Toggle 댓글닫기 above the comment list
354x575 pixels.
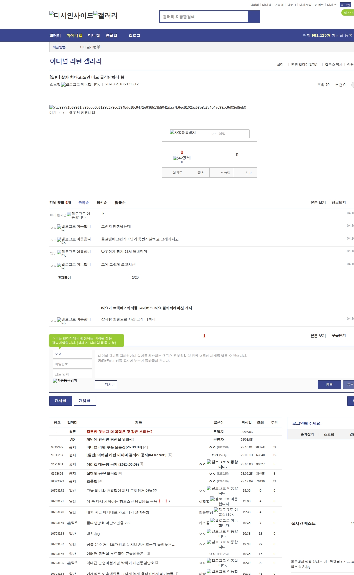coord(339,202)
